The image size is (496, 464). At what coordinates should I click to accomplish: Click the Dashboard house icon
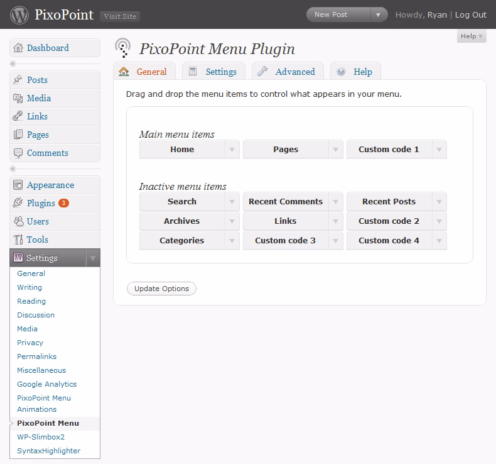click(18, 48)
